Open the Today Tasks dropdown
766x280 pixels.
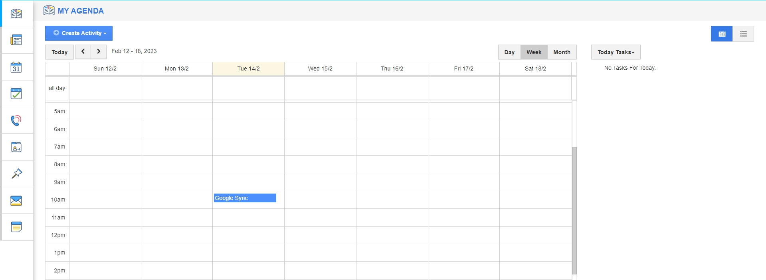click(616, 52)
